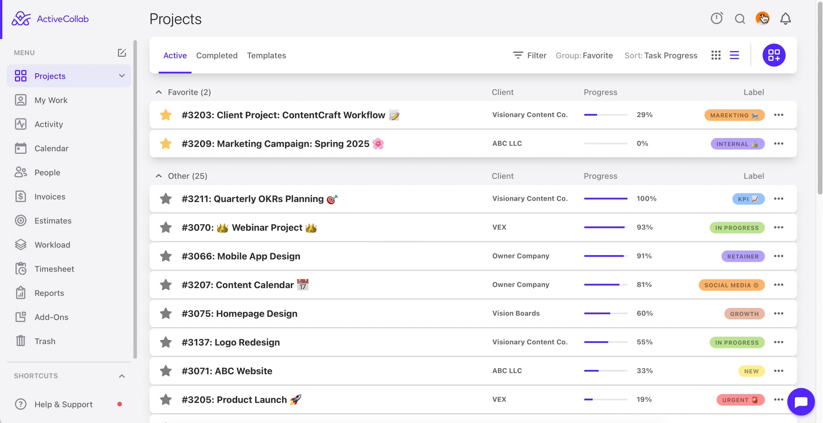Image resolution: width=823 pixels, height=423 pixels.
Task: Open project #3066 Mobile App Design
Action: (x=241, y=256)
